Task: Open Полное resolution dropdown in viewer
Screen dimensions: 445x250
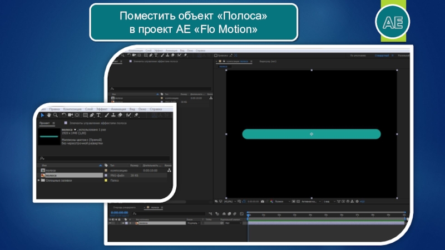Action: pyautogui.click(x=283, y=202)
